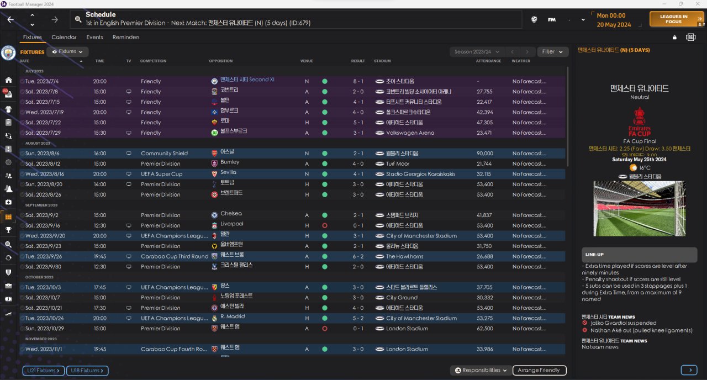Click the world globe icon in top bar

coord(534,19)
